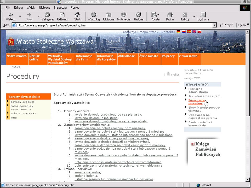This screenshot has width=251, height=188.
Task: Click the >Start breadcrumb
Action: (x=16, y=67)
